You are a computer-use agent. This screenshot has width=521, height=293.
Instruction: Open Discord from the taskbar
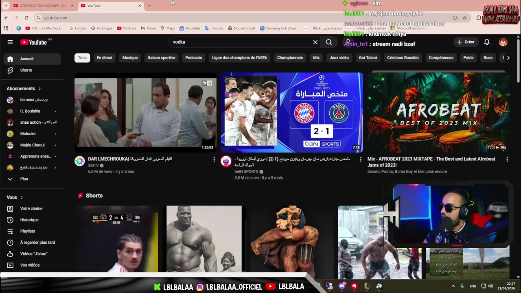point(342,286)
